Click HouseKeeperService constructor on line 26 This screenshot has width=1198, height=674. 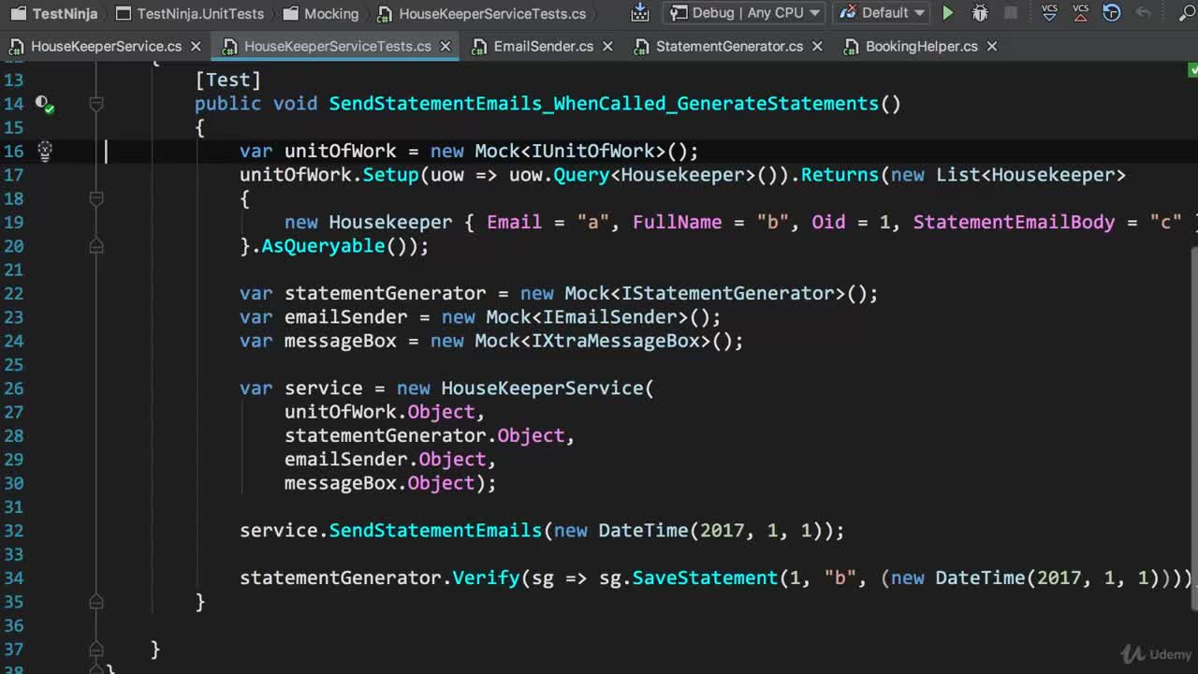(542, 388)
